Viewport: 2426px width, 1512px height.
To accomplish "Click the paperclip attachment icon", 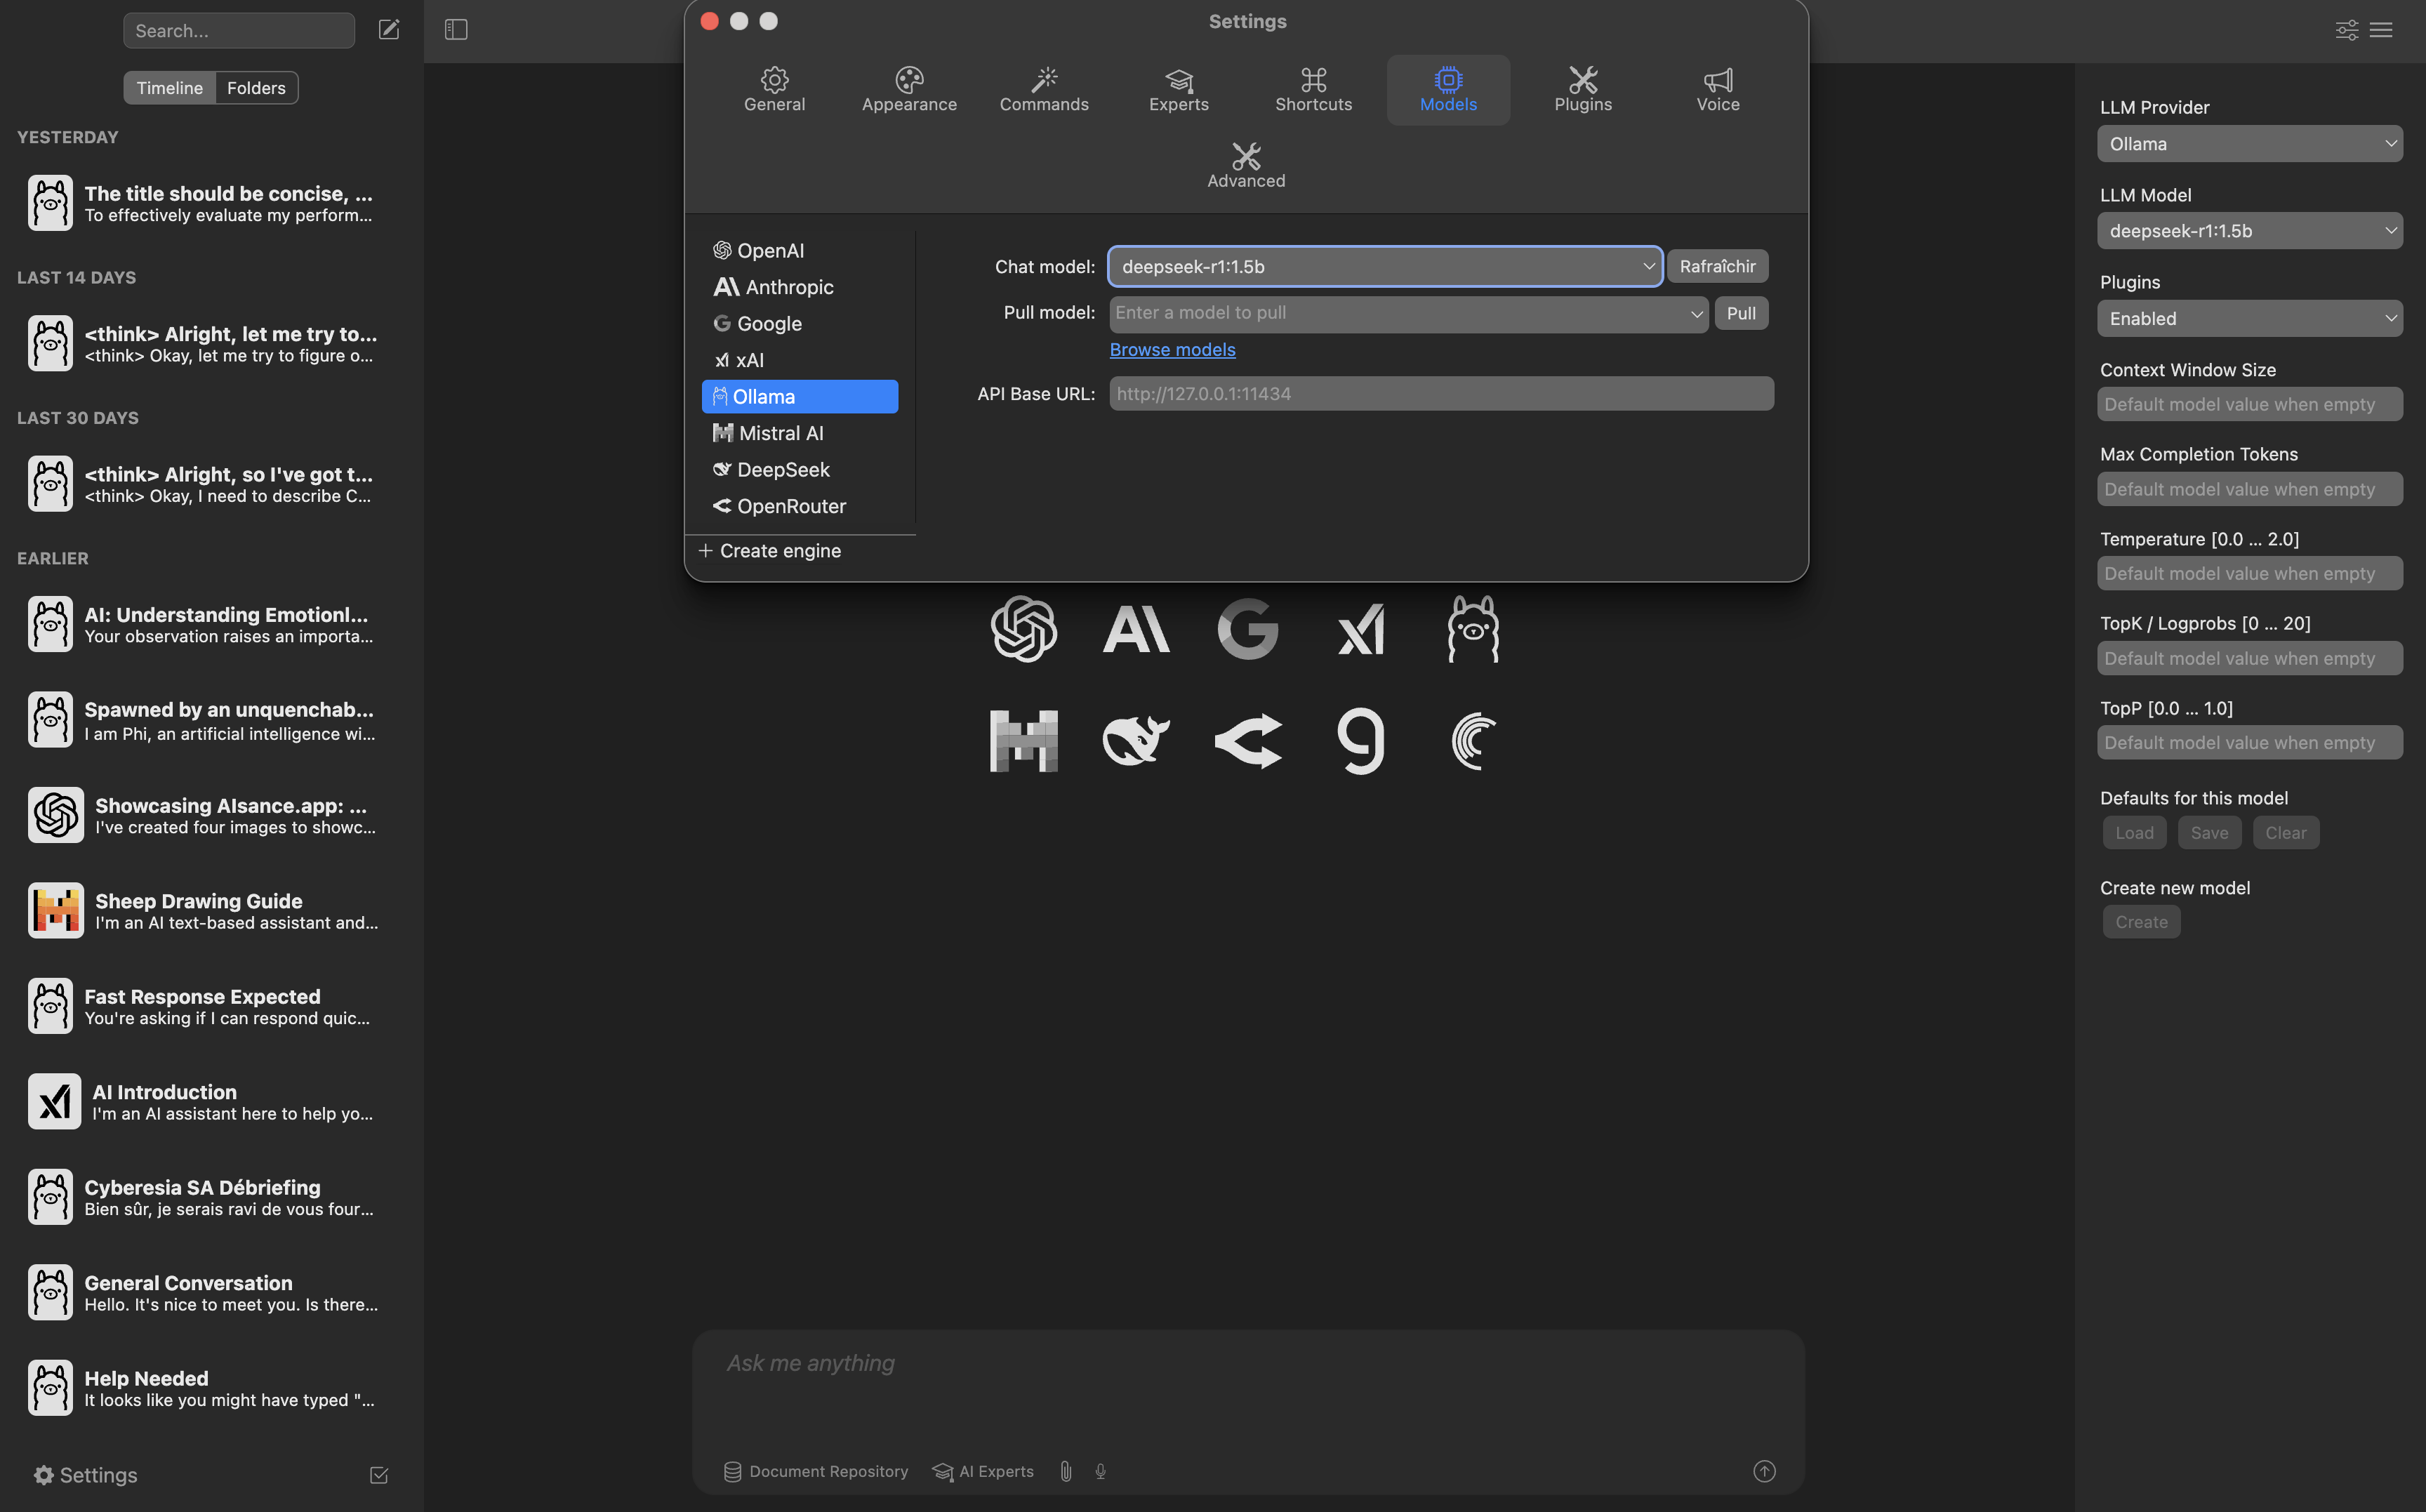I will (1066, 1471).
